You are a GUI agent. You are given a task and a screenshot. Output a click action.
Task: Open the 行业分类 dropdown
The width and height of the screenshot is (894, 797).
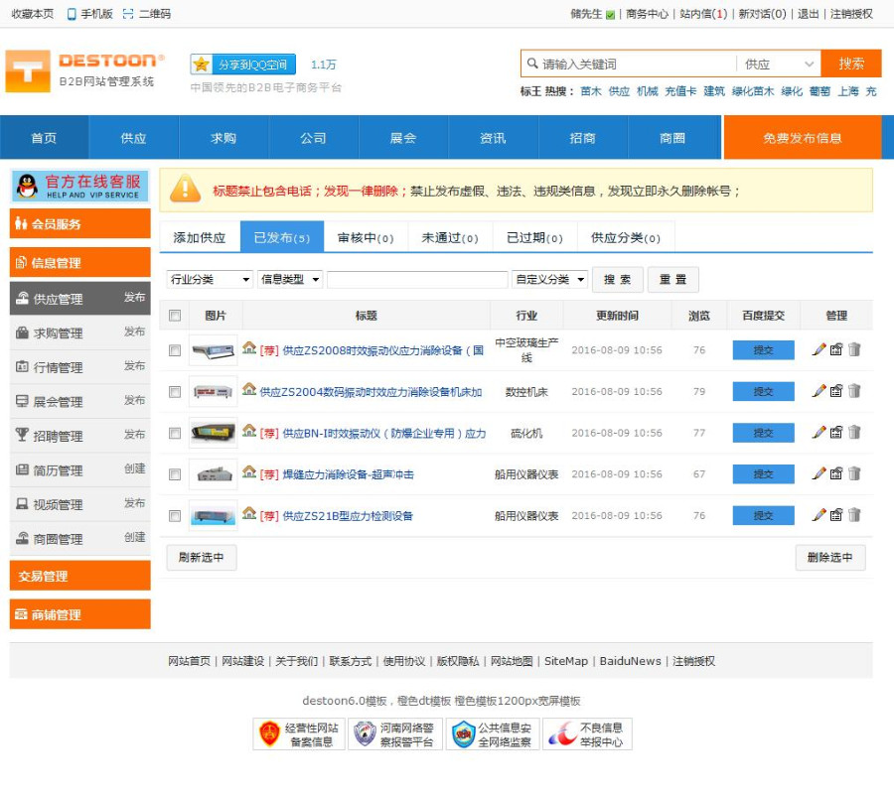click(209, 280)
